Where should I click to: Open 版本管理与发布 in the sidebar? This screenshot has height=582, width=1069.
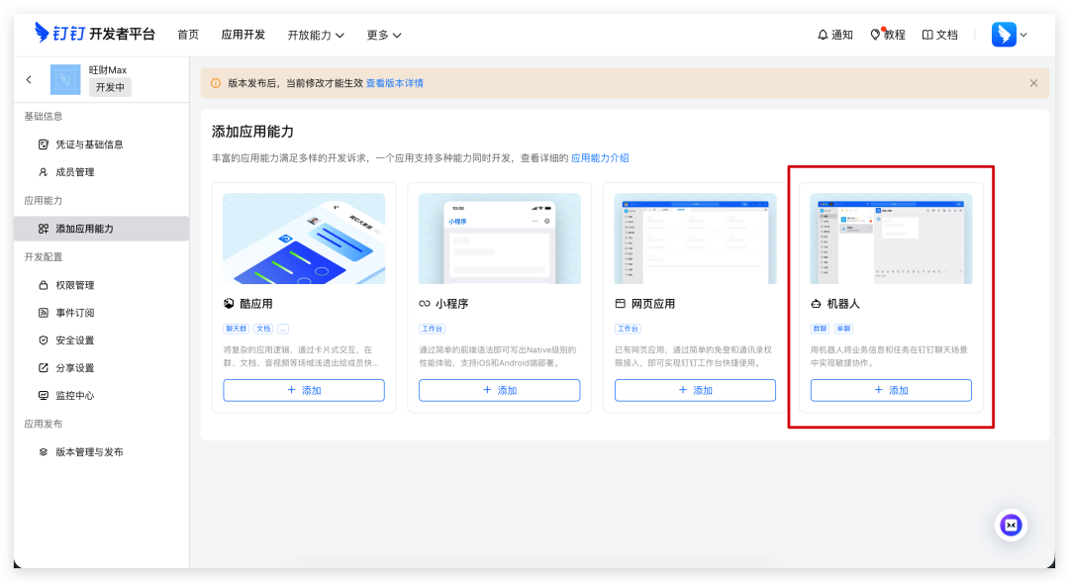[x=89, y=452]
